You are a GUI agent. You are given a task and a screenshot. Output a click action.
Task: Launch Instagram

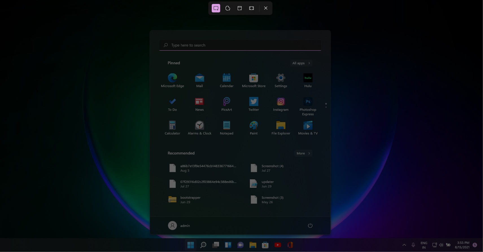[281, 104]
